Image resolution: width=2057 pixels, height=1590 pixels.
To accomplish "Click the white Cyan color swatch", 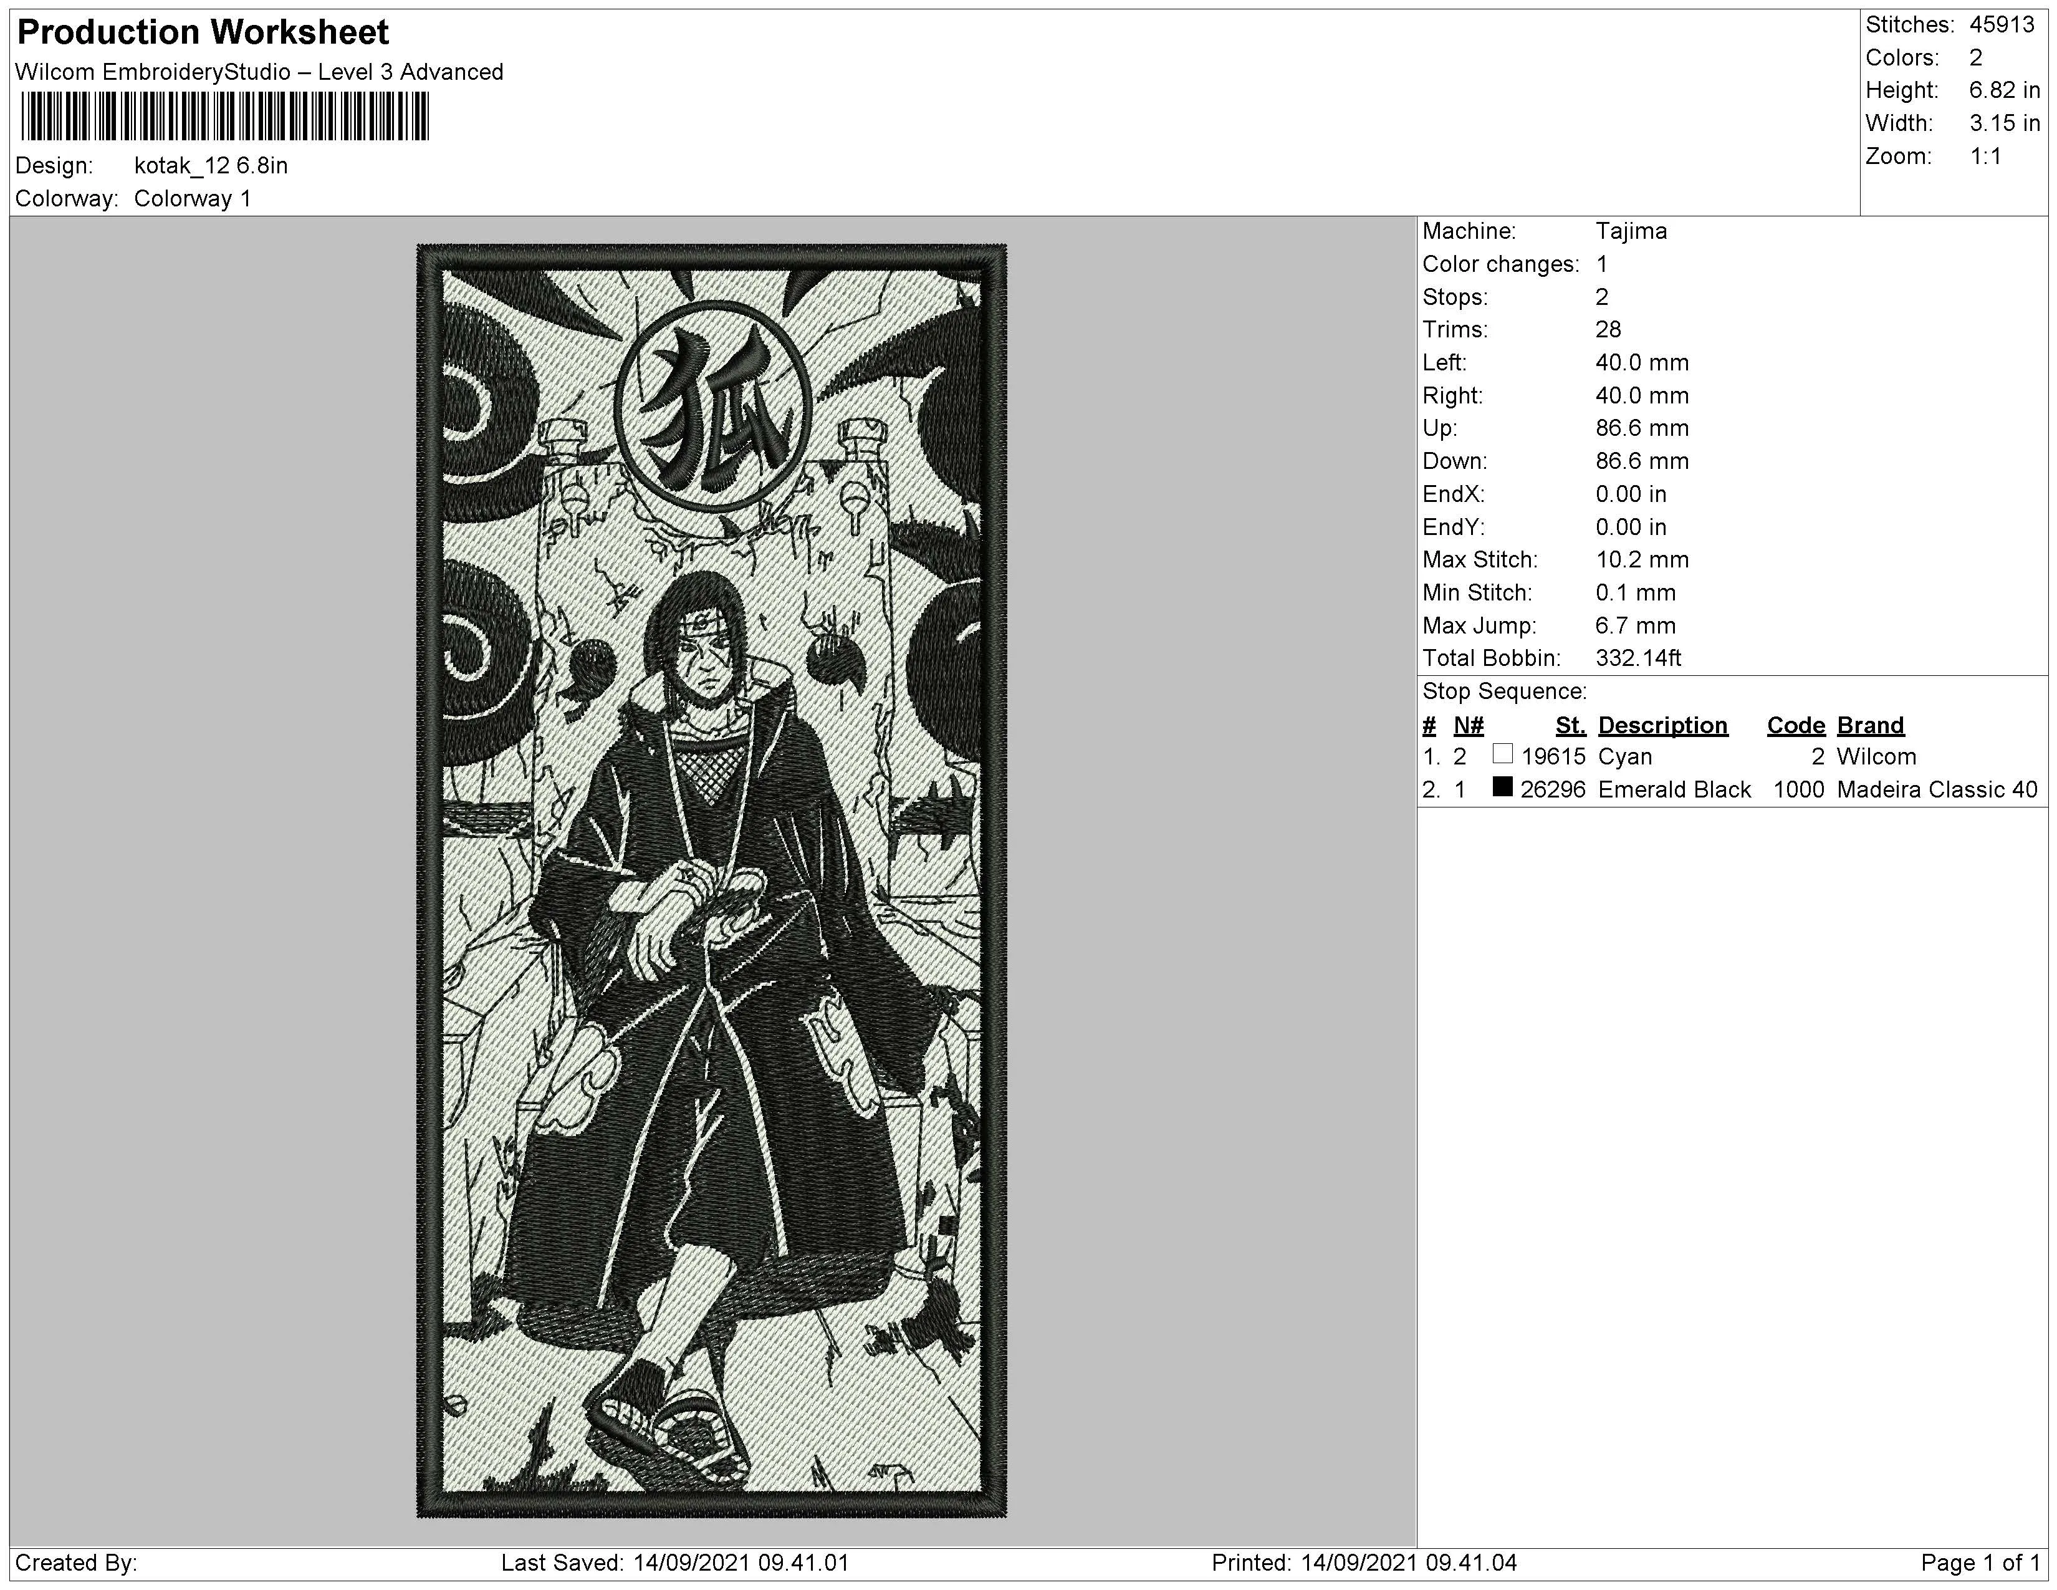I will [1503, 754].
